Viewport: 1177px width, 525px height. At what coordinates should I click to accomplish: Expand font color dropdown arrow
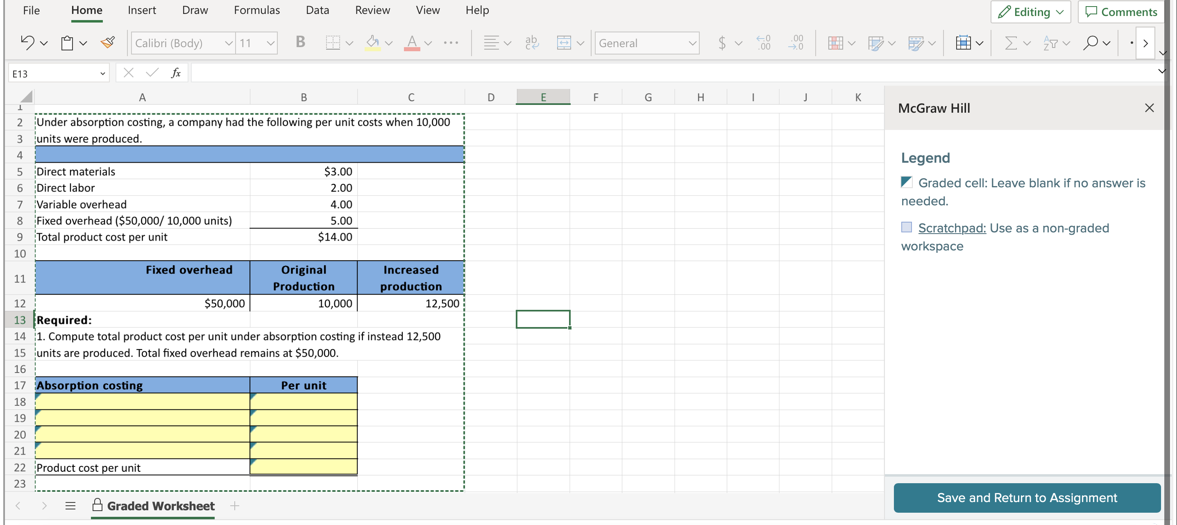pyautogui.click(x=428, y=43)
